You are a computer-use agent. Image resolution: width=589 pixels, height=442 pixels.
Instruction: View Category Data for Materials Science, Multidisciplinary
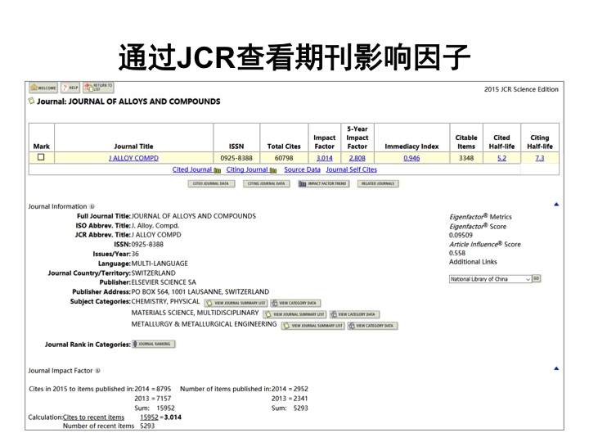click(354, 314)
